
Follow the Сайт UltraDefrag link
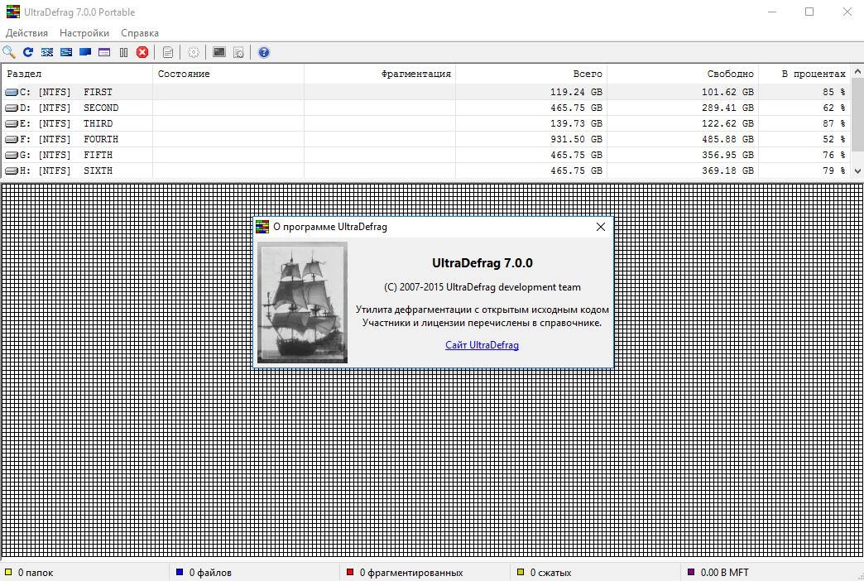(x=482, y=345)
